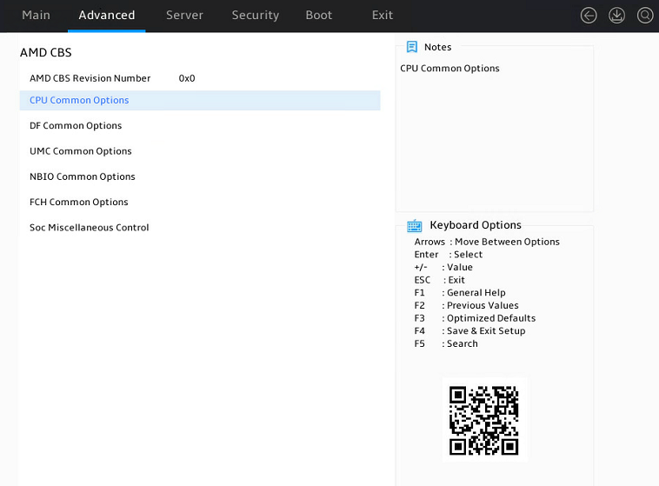
Task: Open Soc Miscellaneous Control submenu
Action: click(x=89, y=228)
